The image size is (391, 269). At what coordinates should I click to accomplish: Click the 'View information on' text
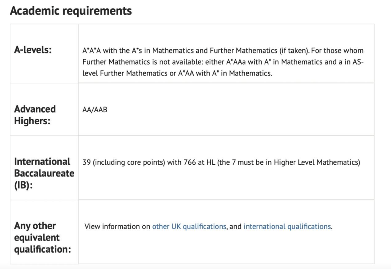tap(117, 226)
